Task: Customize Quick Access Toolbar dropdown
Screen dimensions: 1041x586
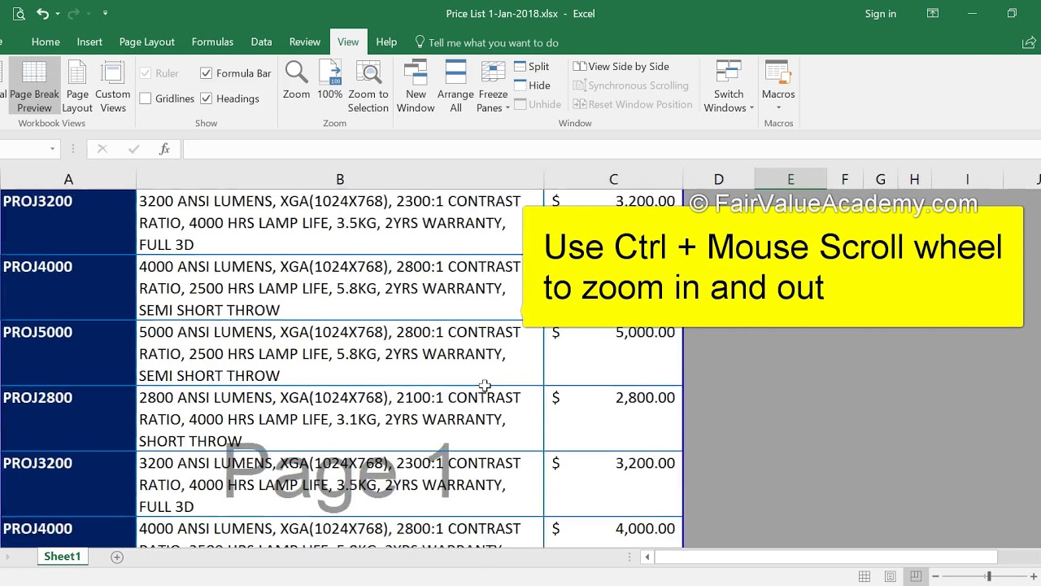Action: (x=105, y=14)
